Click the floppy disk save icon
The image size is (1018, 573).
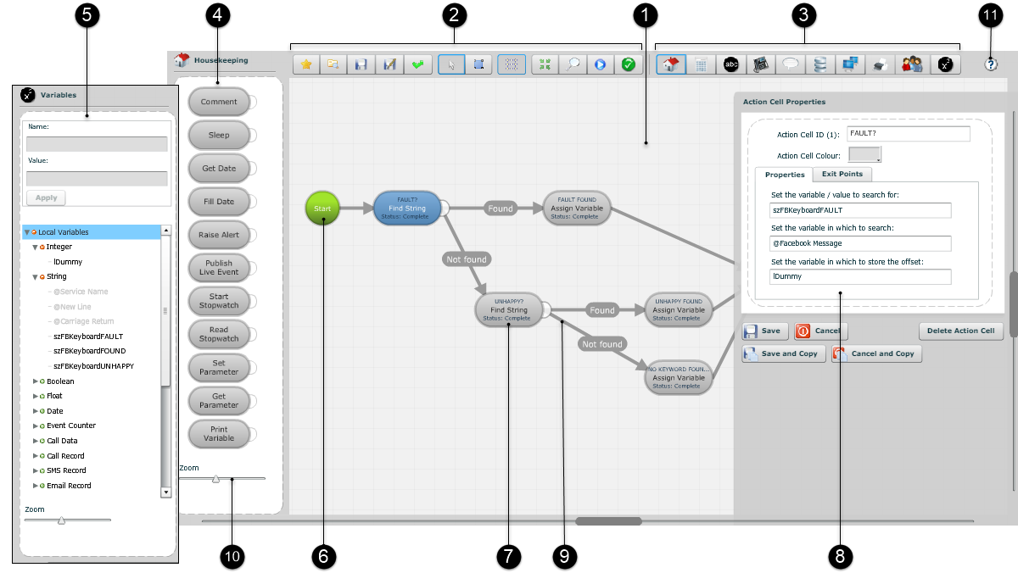click(361, 64)
